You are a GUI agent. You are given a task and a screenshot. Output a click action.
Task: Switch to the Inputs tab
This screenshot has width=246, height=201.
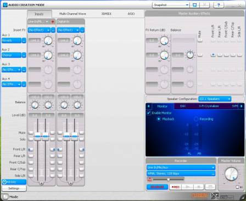point(39,14)
